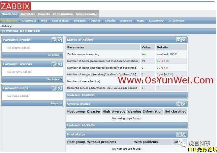Open the Maps submenu item

click(x=141, y=21)
